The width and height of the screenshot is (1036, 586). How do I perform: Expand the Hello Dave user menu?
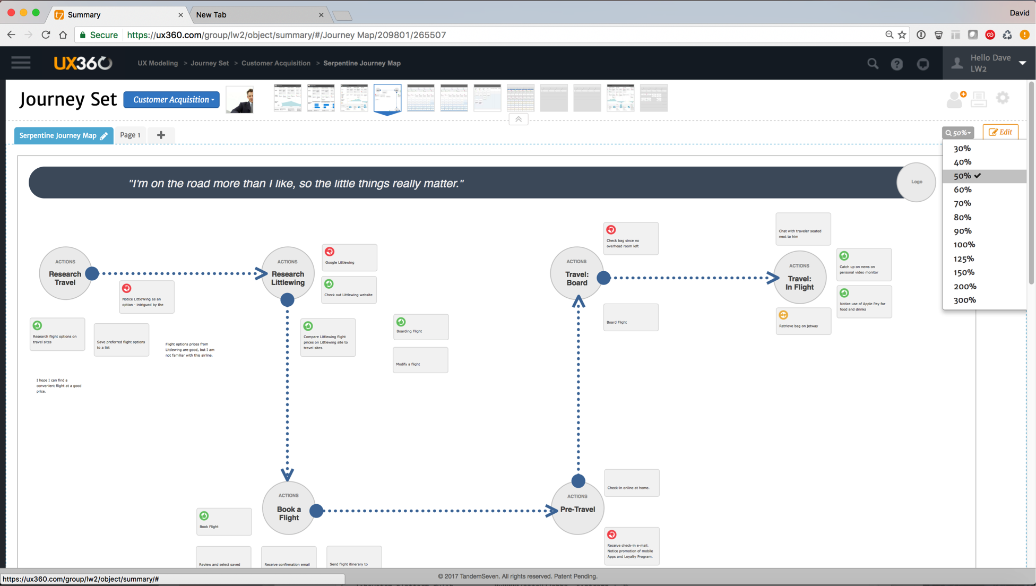1022,63
